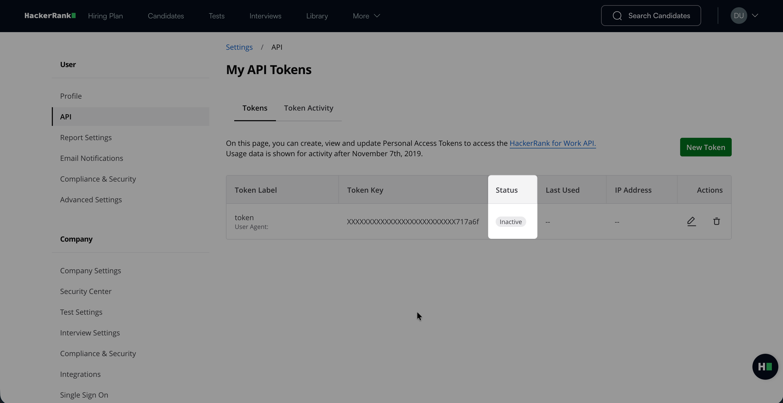This screenshot has height=403, width=783.
Task: Open Hiring Plan in the top navigation
Action: 105,16
